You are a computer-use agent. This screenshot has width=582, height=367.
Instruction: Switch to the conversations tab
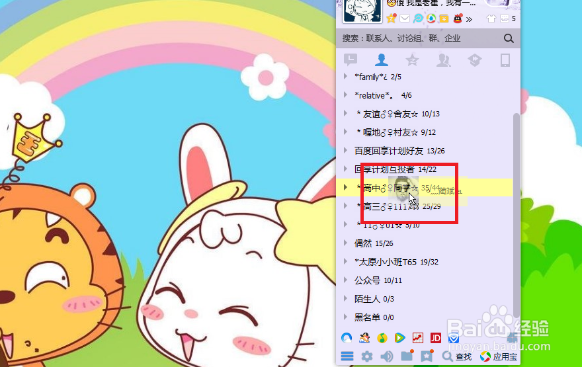351,60
